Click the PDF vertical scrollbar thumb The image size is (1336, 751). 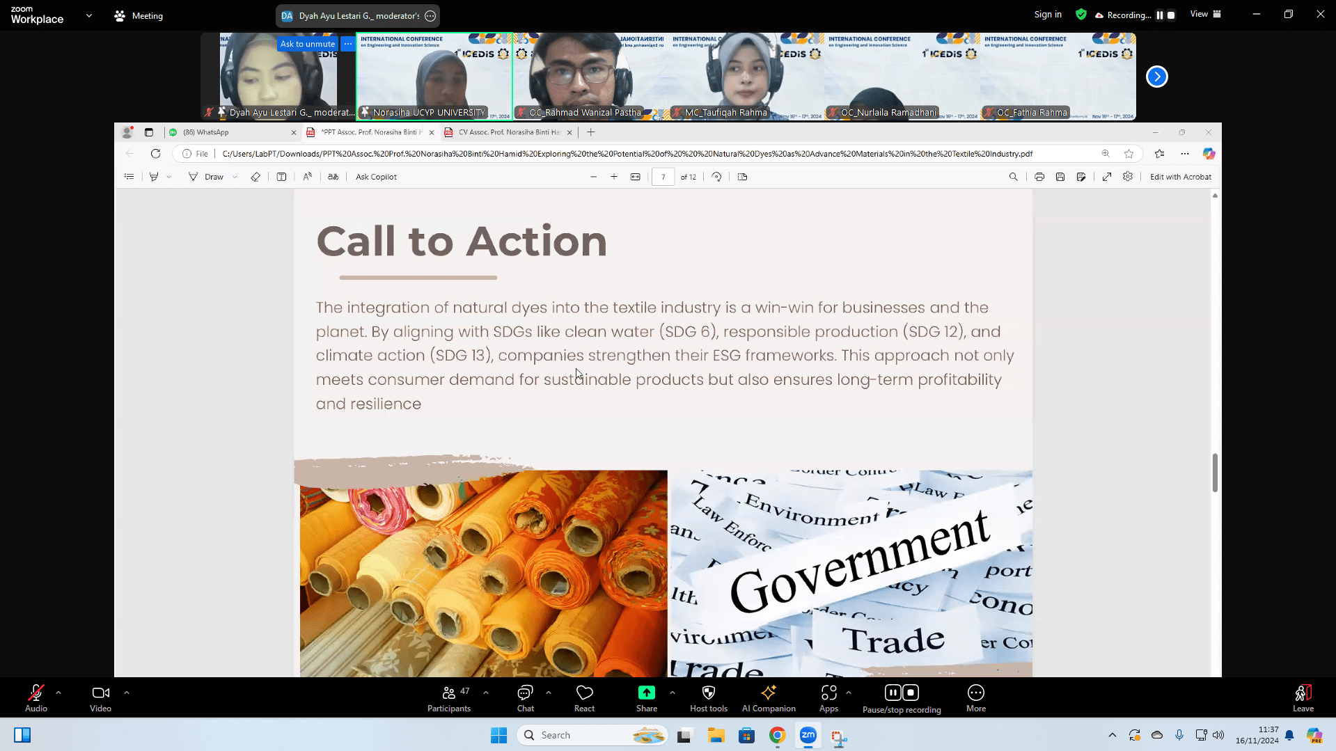click(x=1215, y=473)
